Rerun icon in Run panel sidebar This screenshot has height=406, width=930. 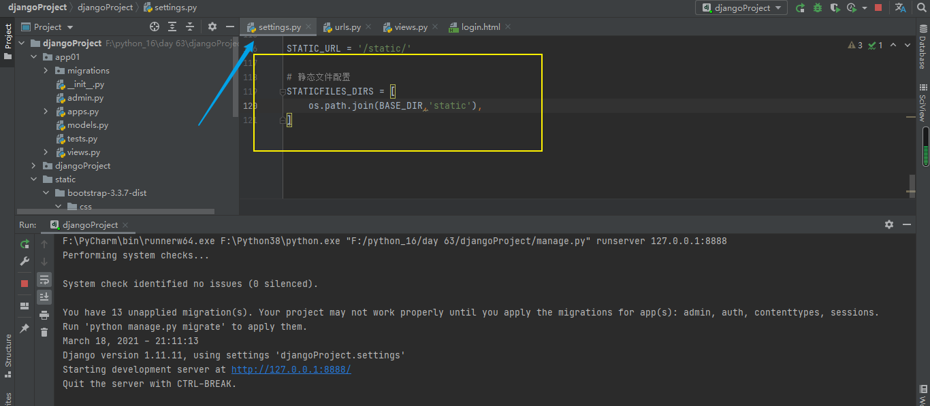tap(25, 243)
